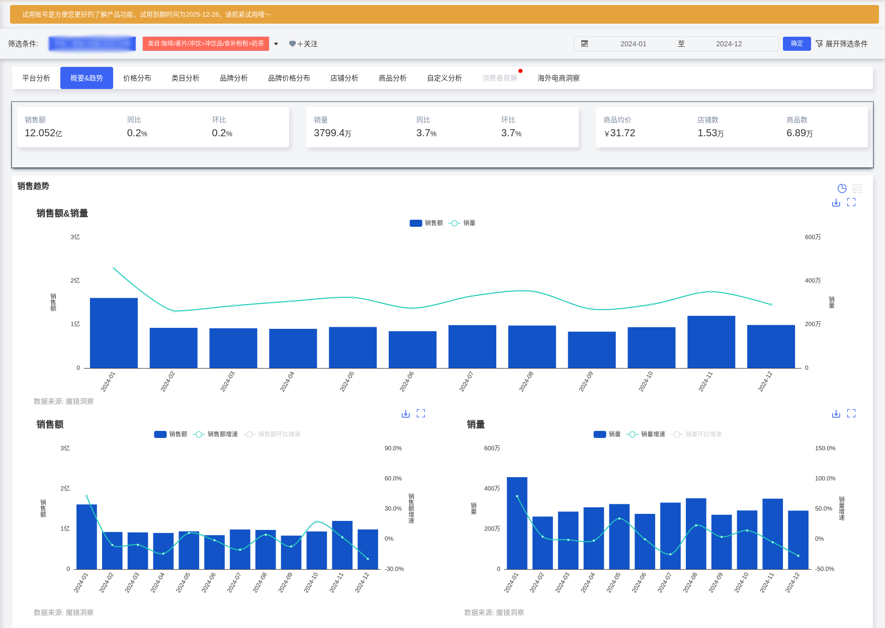This screenshot has height=628, width=885.
Task: Click the 销量 环比 3.7% value
Action: click(x=511, y=133)
